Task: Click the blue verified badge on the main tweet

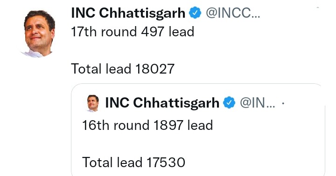Action: click(195, 13)
